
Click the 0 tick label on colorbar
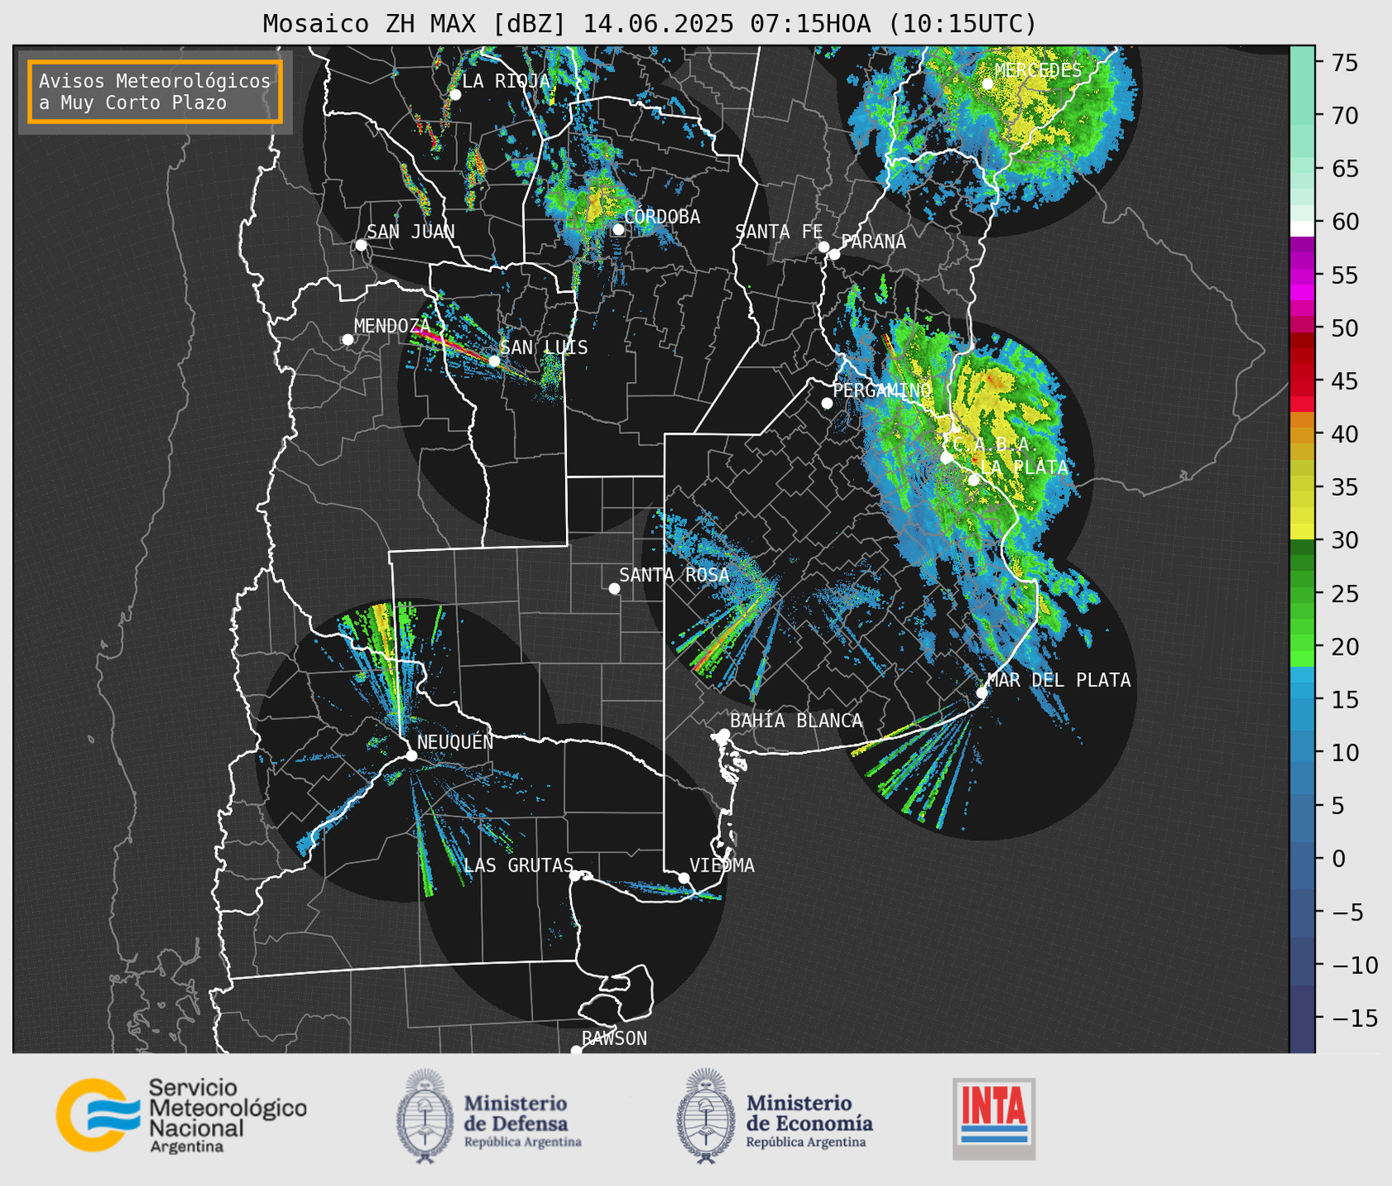pyautogui.click(x=1338, y=859)
